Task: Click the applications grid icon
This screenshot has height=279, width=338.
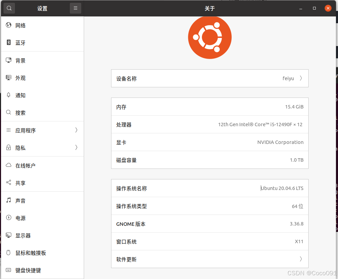Action: click(9, 130)
